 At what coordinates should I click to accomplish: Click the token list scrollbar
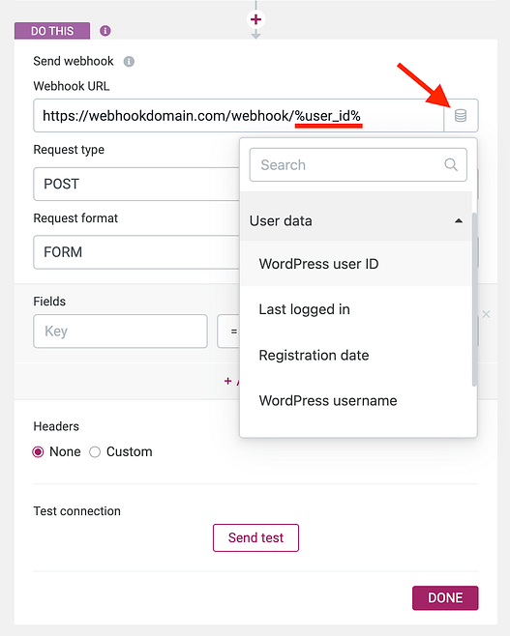point(474,300)
